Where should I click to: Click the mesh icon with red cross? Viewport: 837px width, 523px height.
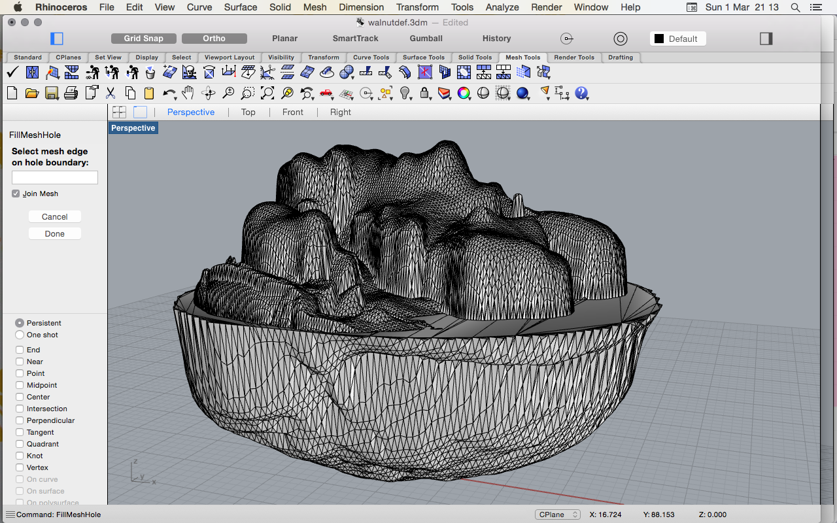click(425, 72)
